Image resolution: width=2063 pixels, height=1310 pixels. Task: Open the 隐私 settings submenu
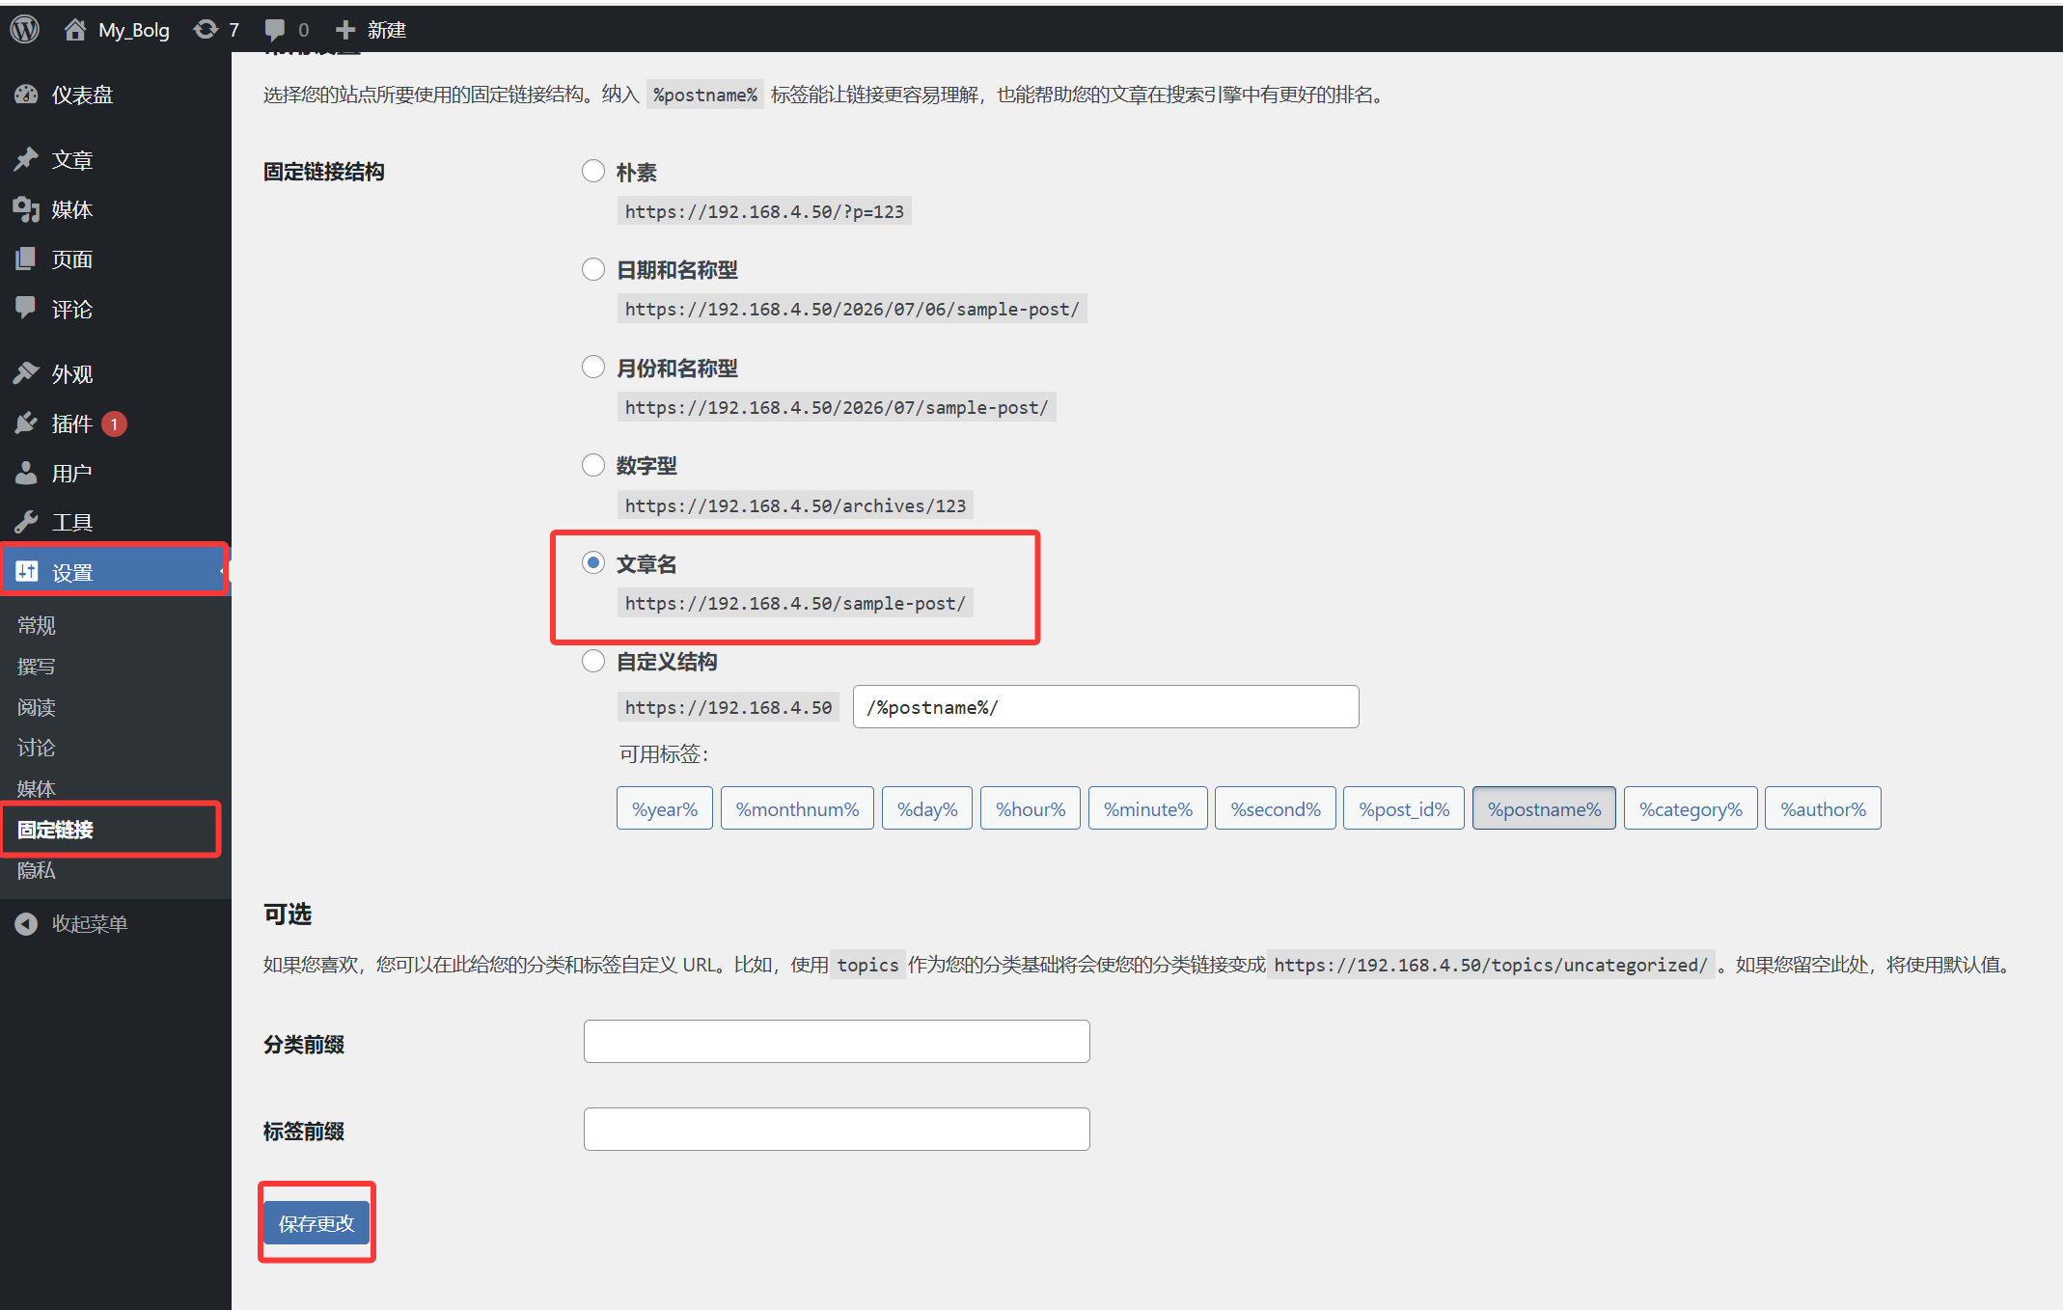(37, 870)
